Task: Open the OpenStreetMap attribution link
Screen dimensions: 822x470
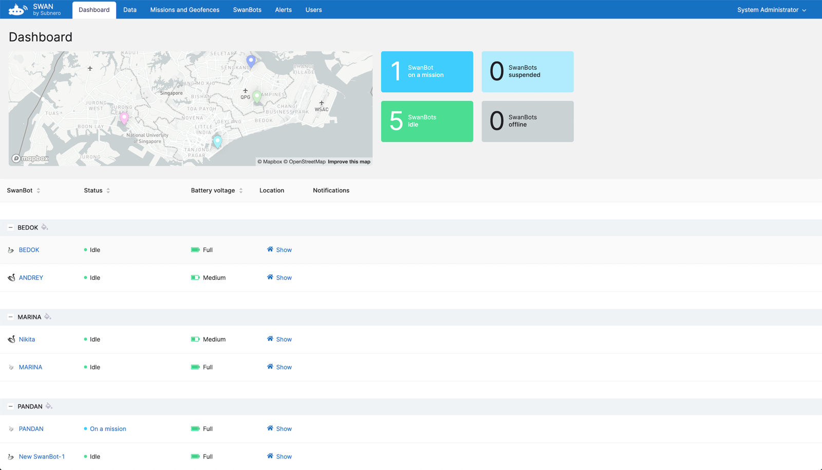Action: [304, 162]
